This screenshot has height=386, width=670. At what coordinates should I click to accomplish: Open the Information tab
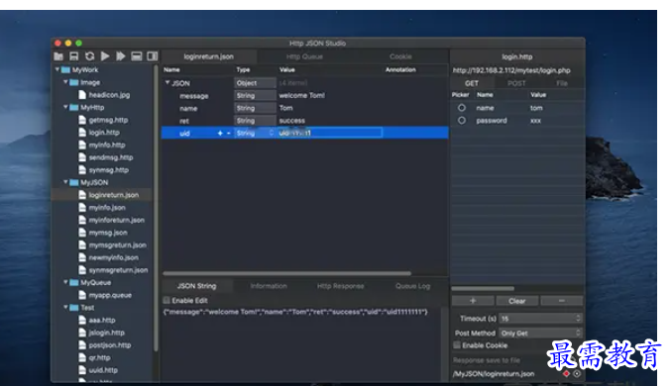click(269, 286)
